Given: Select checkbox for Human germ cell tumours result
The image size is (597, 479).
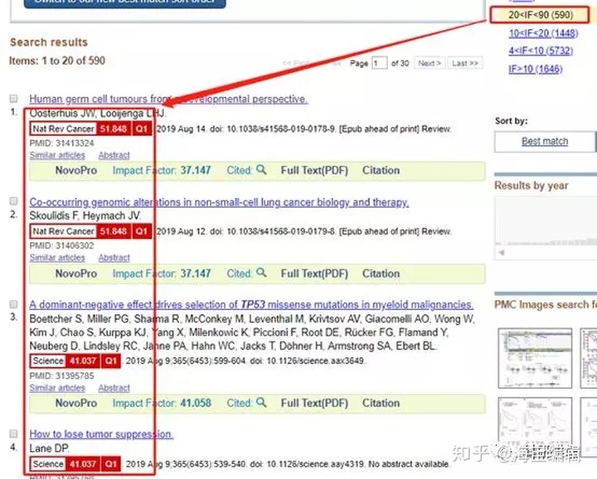Looking at the screenshot, I should pyautogui.click(x=13, y=99).
